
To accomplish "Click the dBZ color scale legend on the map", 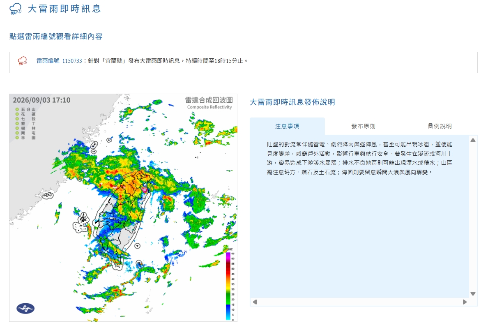I will [230, 284].
